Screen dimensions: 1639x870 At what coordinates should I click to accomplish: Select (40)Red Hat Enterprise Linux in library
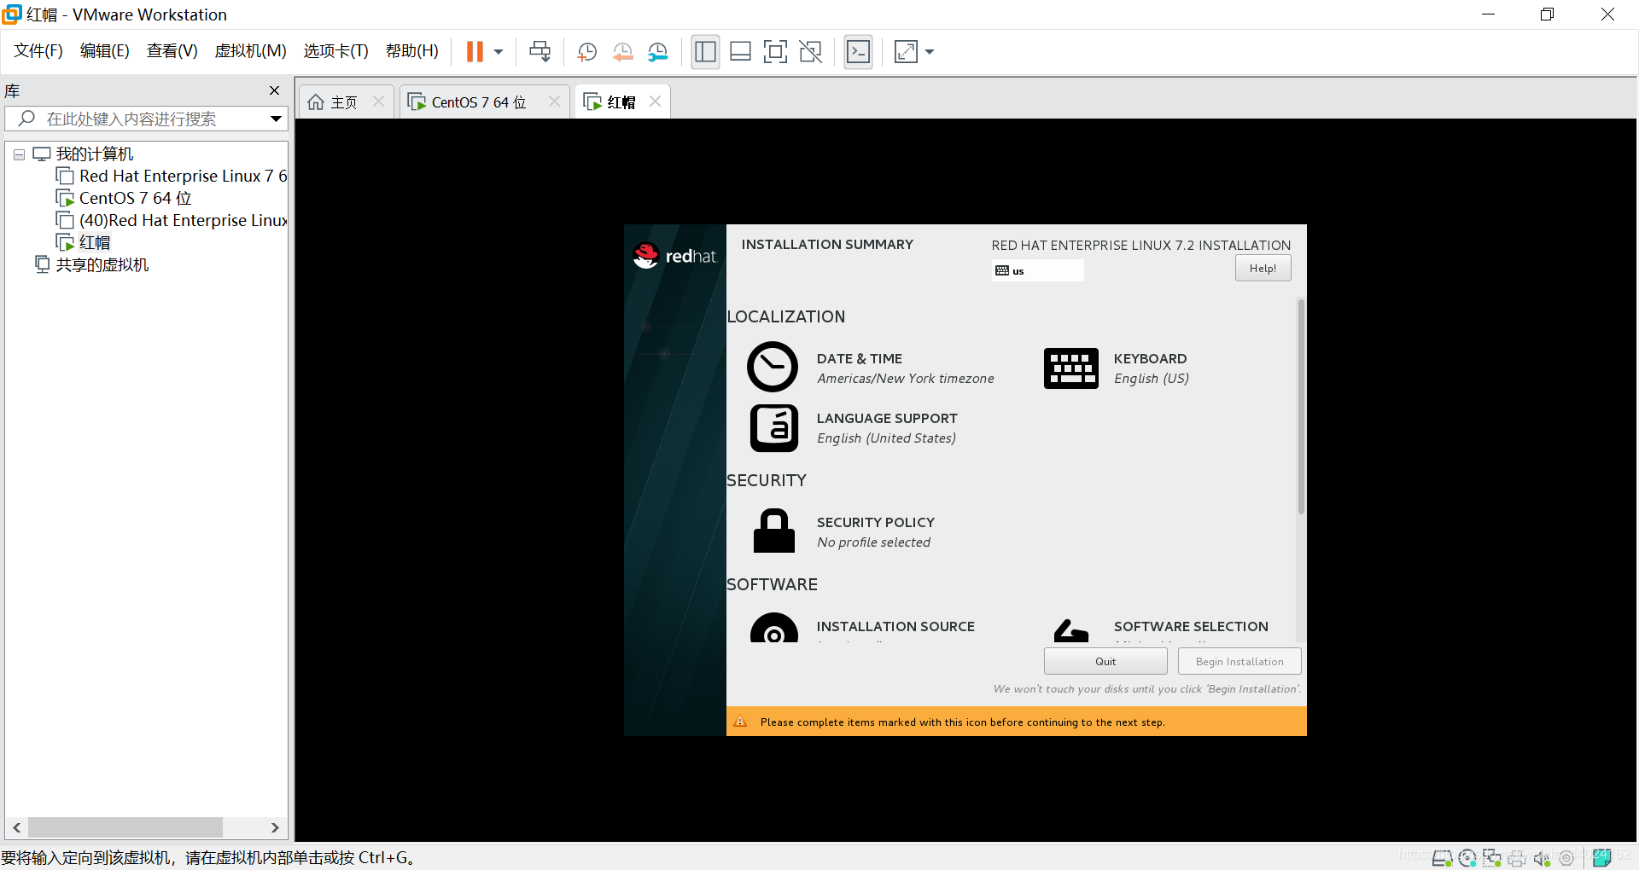[x=172, y=220]
